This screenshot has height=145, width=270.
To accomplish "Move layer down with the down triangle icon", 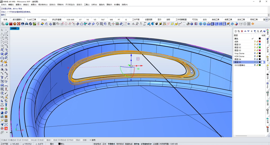I will click(248, 31).
